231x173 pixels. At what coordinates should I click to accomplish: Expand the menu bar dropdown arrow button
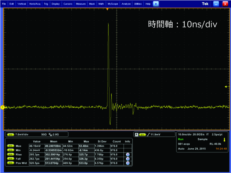tap(156, 4)
